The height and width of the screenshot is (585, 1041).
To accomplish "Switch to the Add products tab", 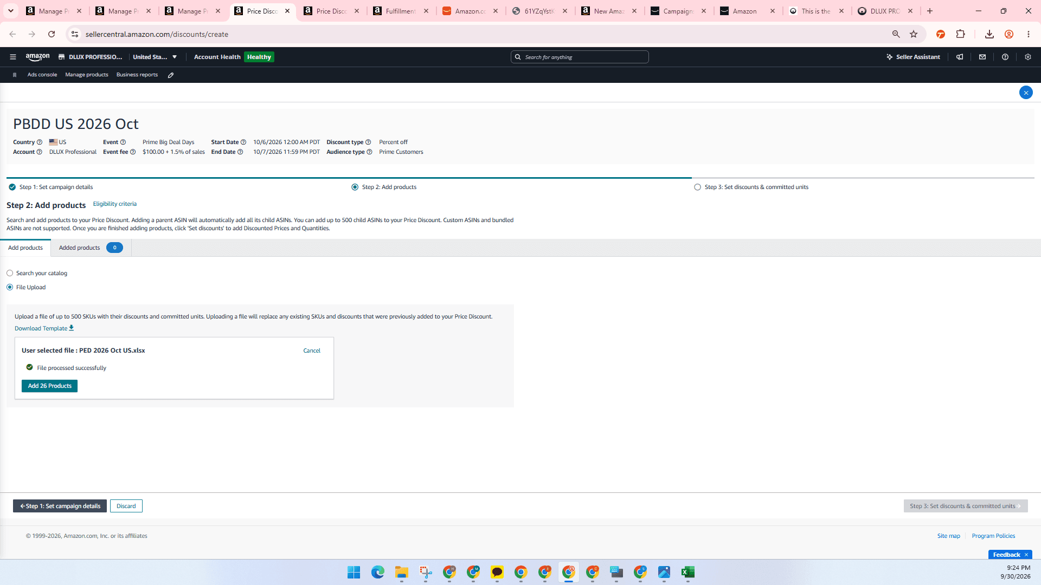I will click(25, 248).
